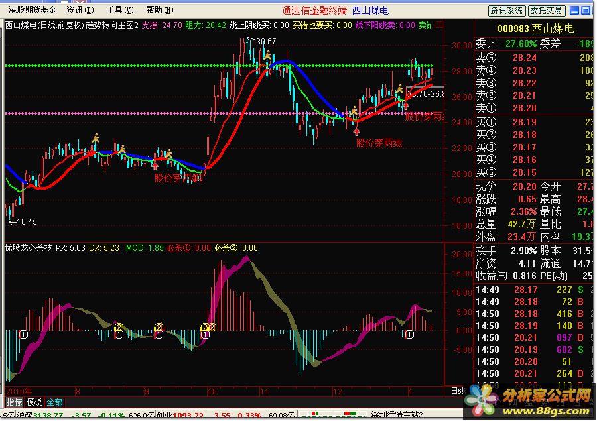This screenshot has height=421, width=597.
Task: Open the 资讯(I) menu
Action: tap(80, 9)
